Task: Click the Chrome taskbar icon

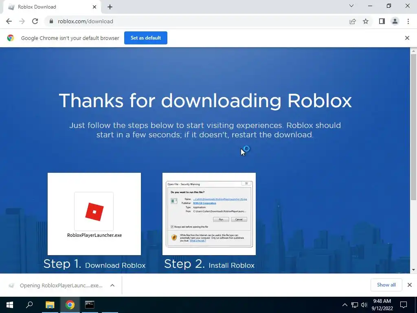Action: click(x=70, y=305)
